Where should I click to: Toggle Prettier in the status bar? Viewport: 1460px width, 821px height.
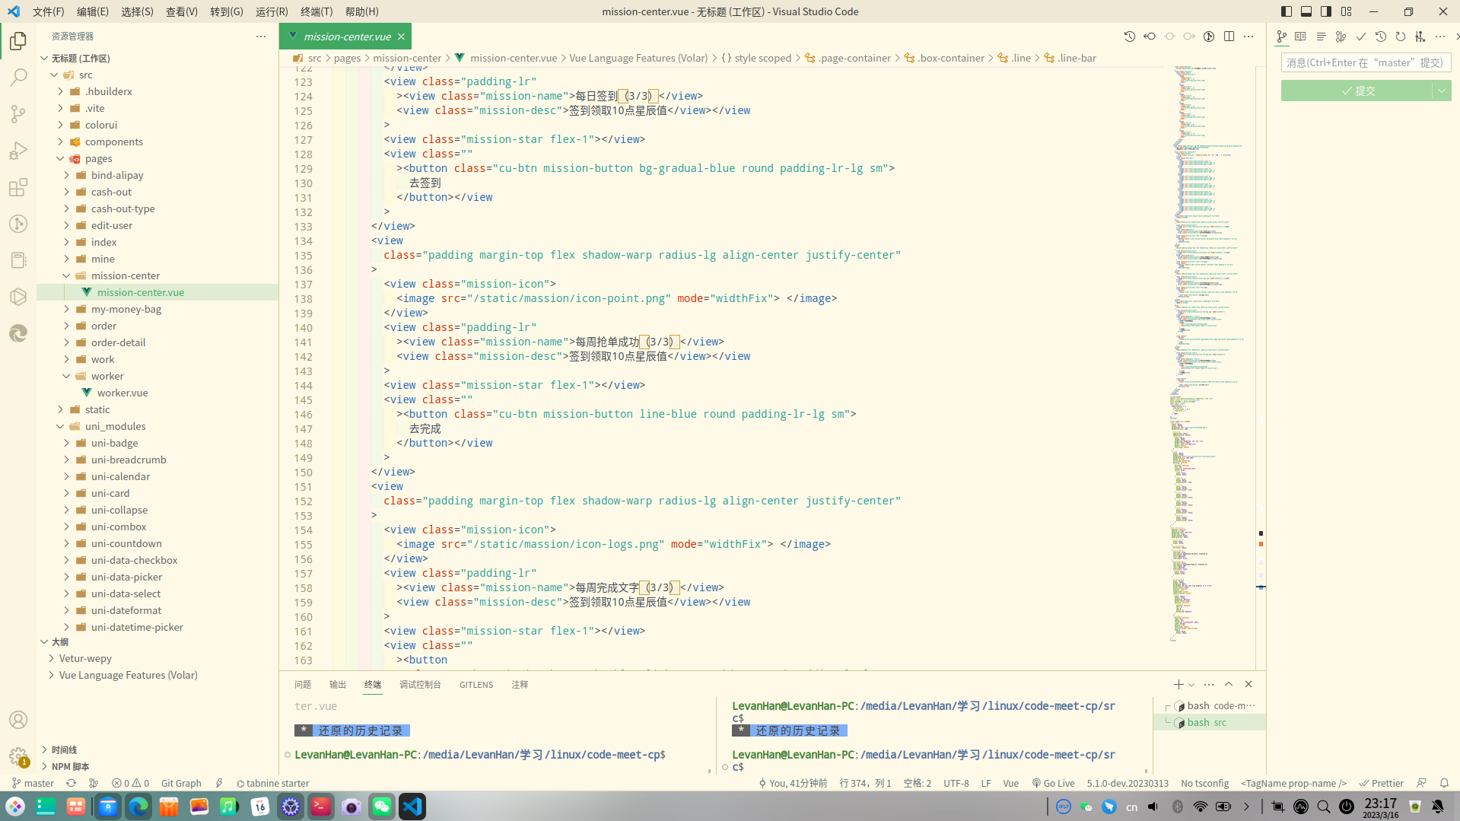tap(1382, 783)
